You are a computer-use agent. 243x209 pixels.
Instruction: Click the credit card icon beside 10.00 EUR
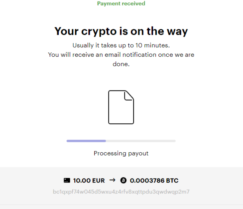(x=67, y=180)
